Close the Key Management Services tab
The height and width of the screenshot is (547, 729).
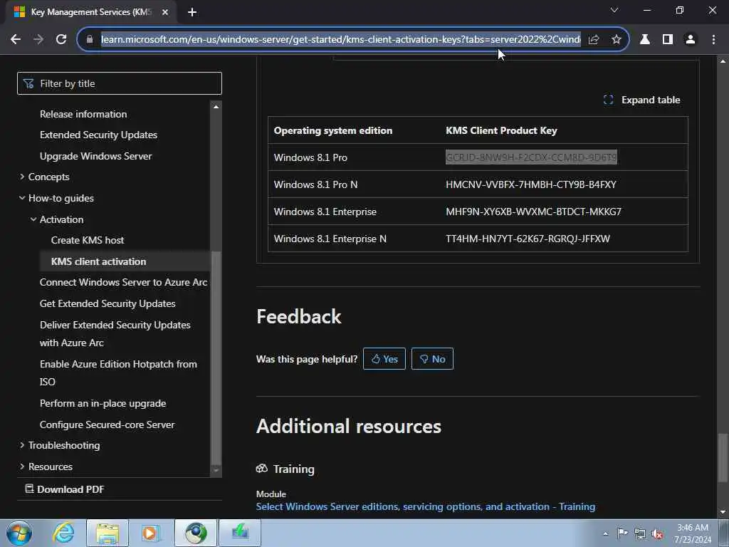(165, 12)
